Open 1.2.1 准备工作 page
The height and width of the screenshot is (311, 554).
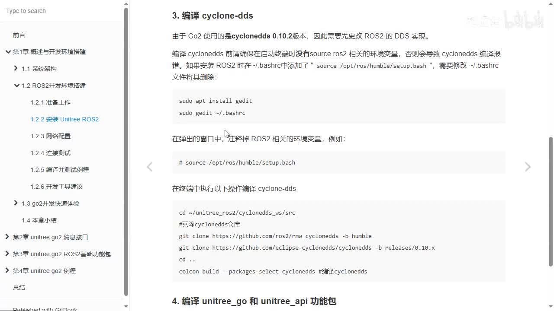pos(50,102)
